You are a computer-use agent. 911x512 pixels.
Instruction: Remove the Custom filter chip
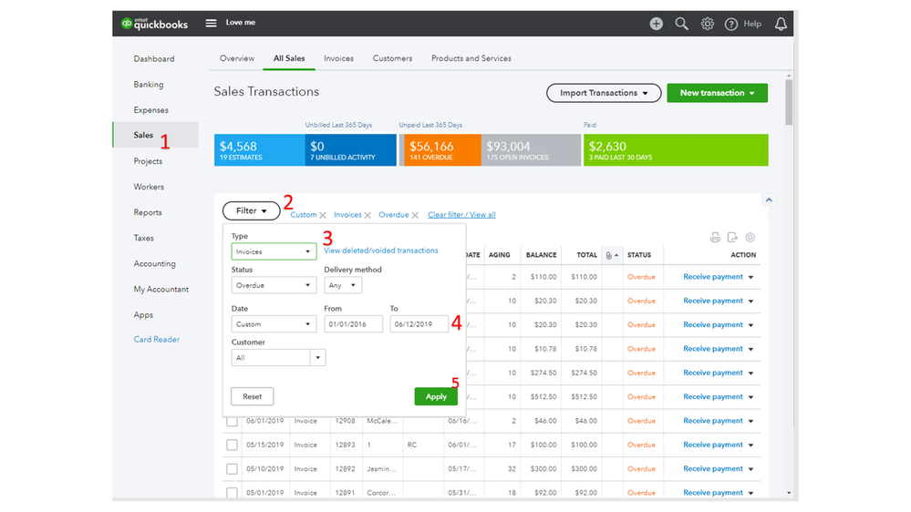click(323, 215)
